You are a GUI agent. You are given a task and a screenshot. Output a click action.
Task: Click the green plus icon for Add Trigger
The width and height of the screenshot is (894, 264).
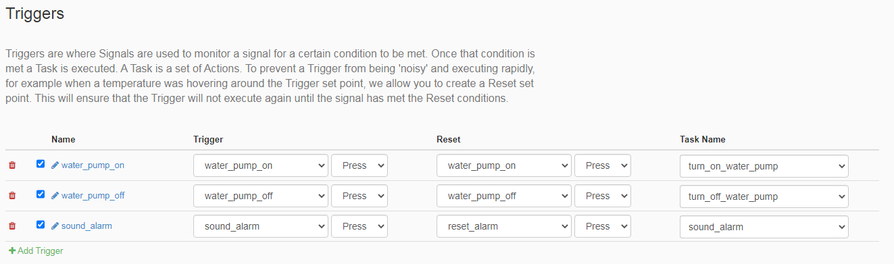click(x=11, y=250)
